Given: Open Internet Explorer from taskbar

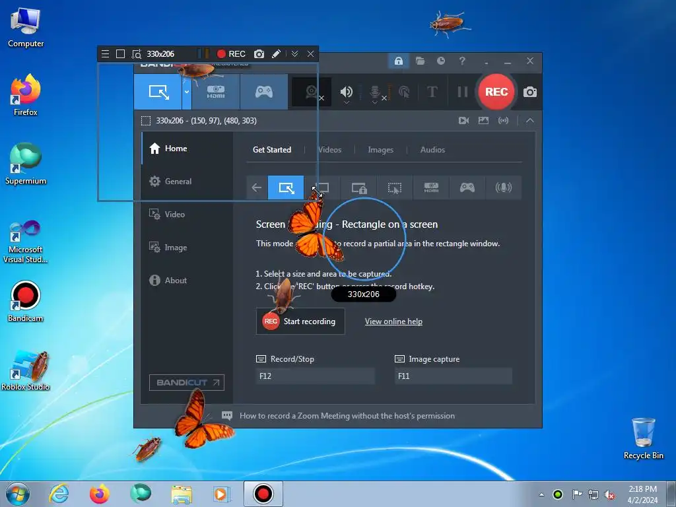Looking at the screenshot, I should coord(59,494).
